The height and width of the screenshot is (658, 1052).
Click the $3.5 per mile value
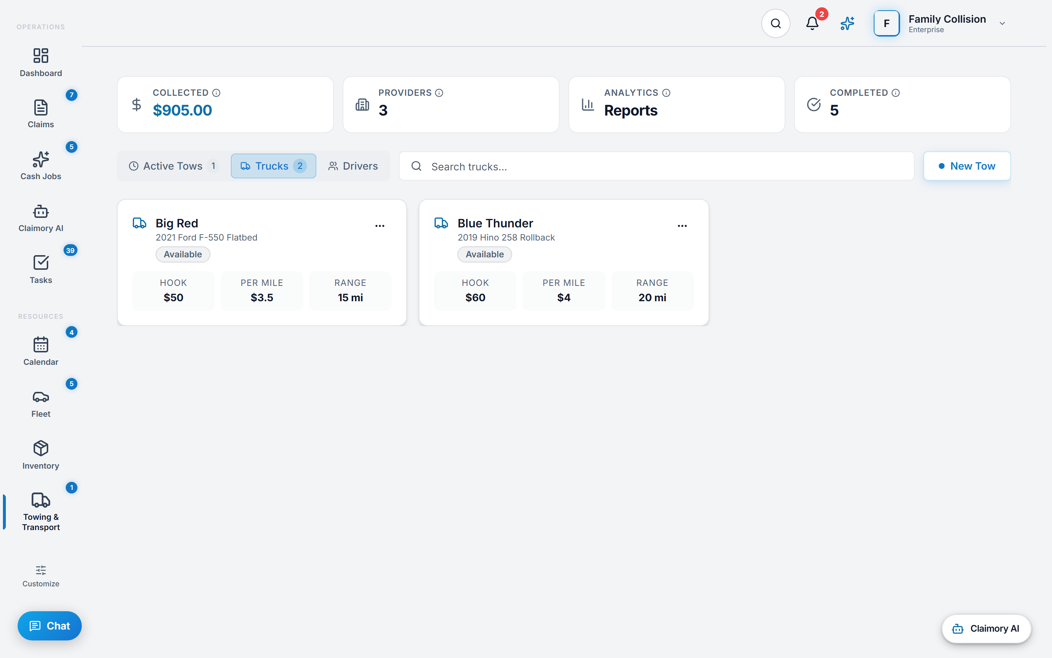pyautogui.click(x=262, y=298)
